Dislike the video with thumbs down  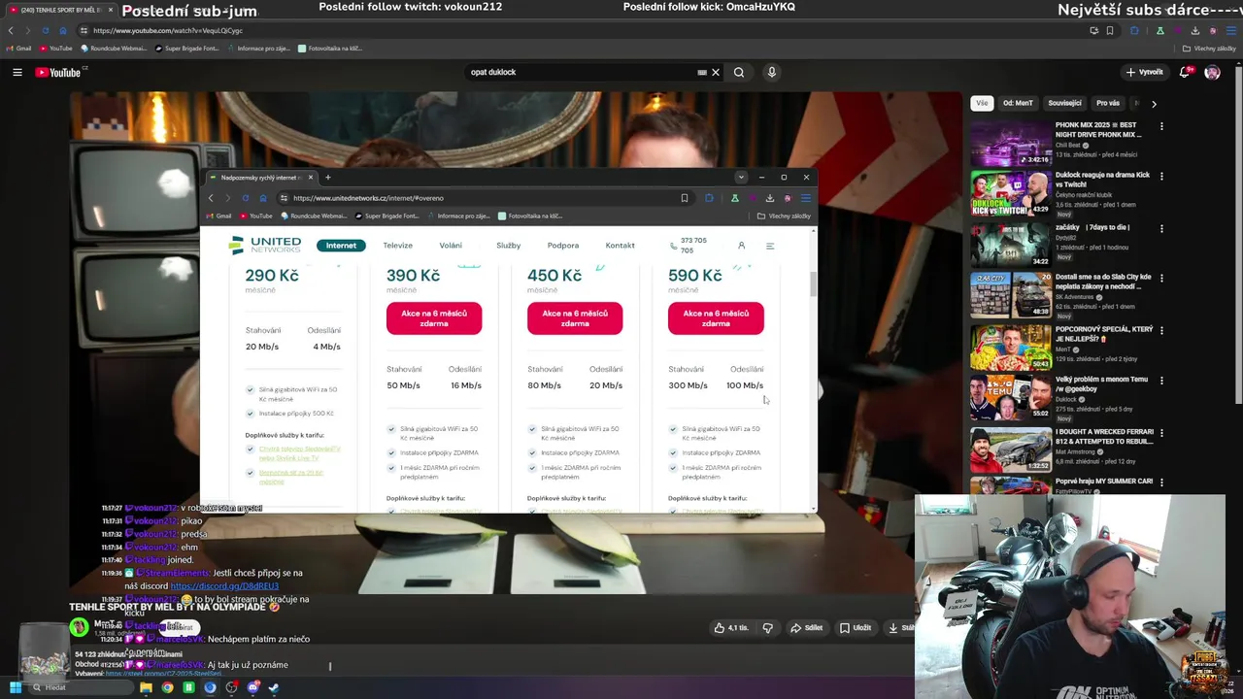click(767, 627)
